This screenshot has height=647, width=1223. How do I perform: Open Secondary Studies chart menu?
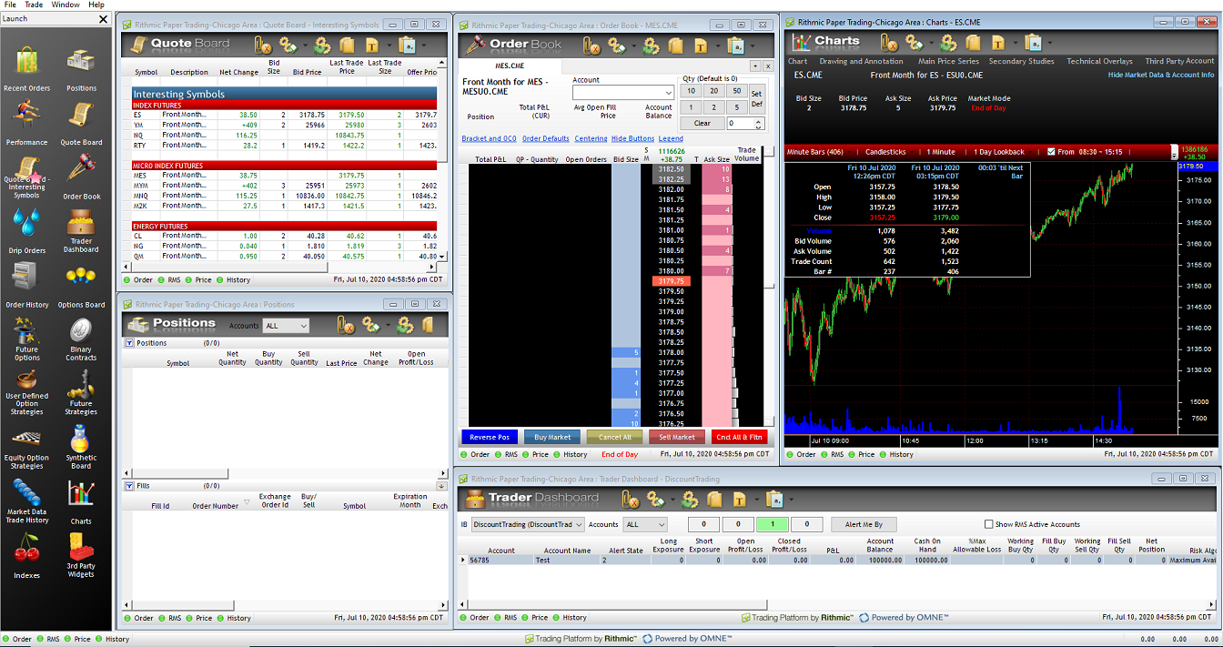tap(1021, 61)
